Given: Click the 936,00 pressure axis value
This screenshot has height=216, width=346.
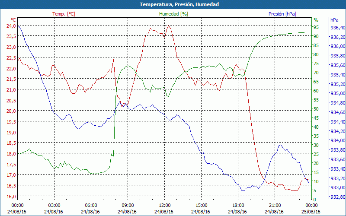Looking at the screenshot, I should (338, 46).
